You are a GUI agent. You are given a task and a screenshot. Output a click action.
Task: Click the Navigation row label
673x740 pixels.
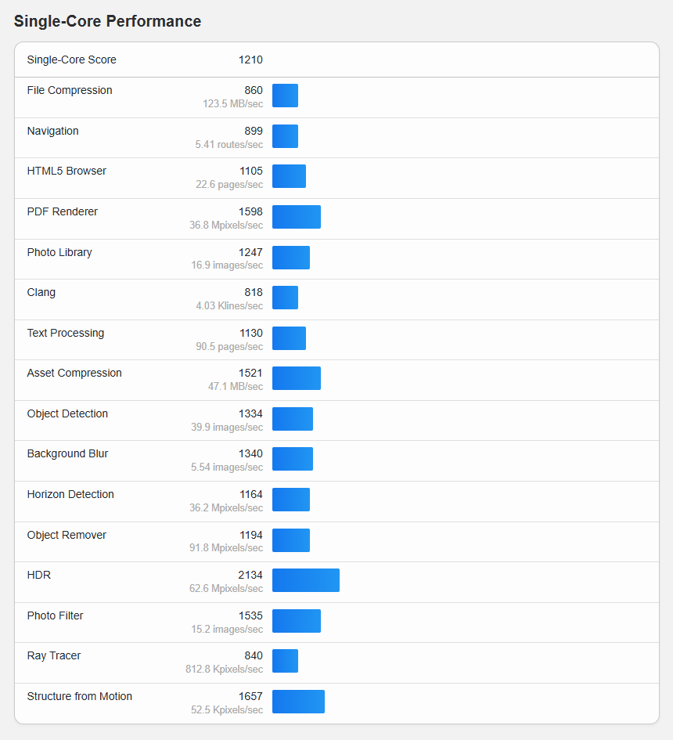point(52,132)
